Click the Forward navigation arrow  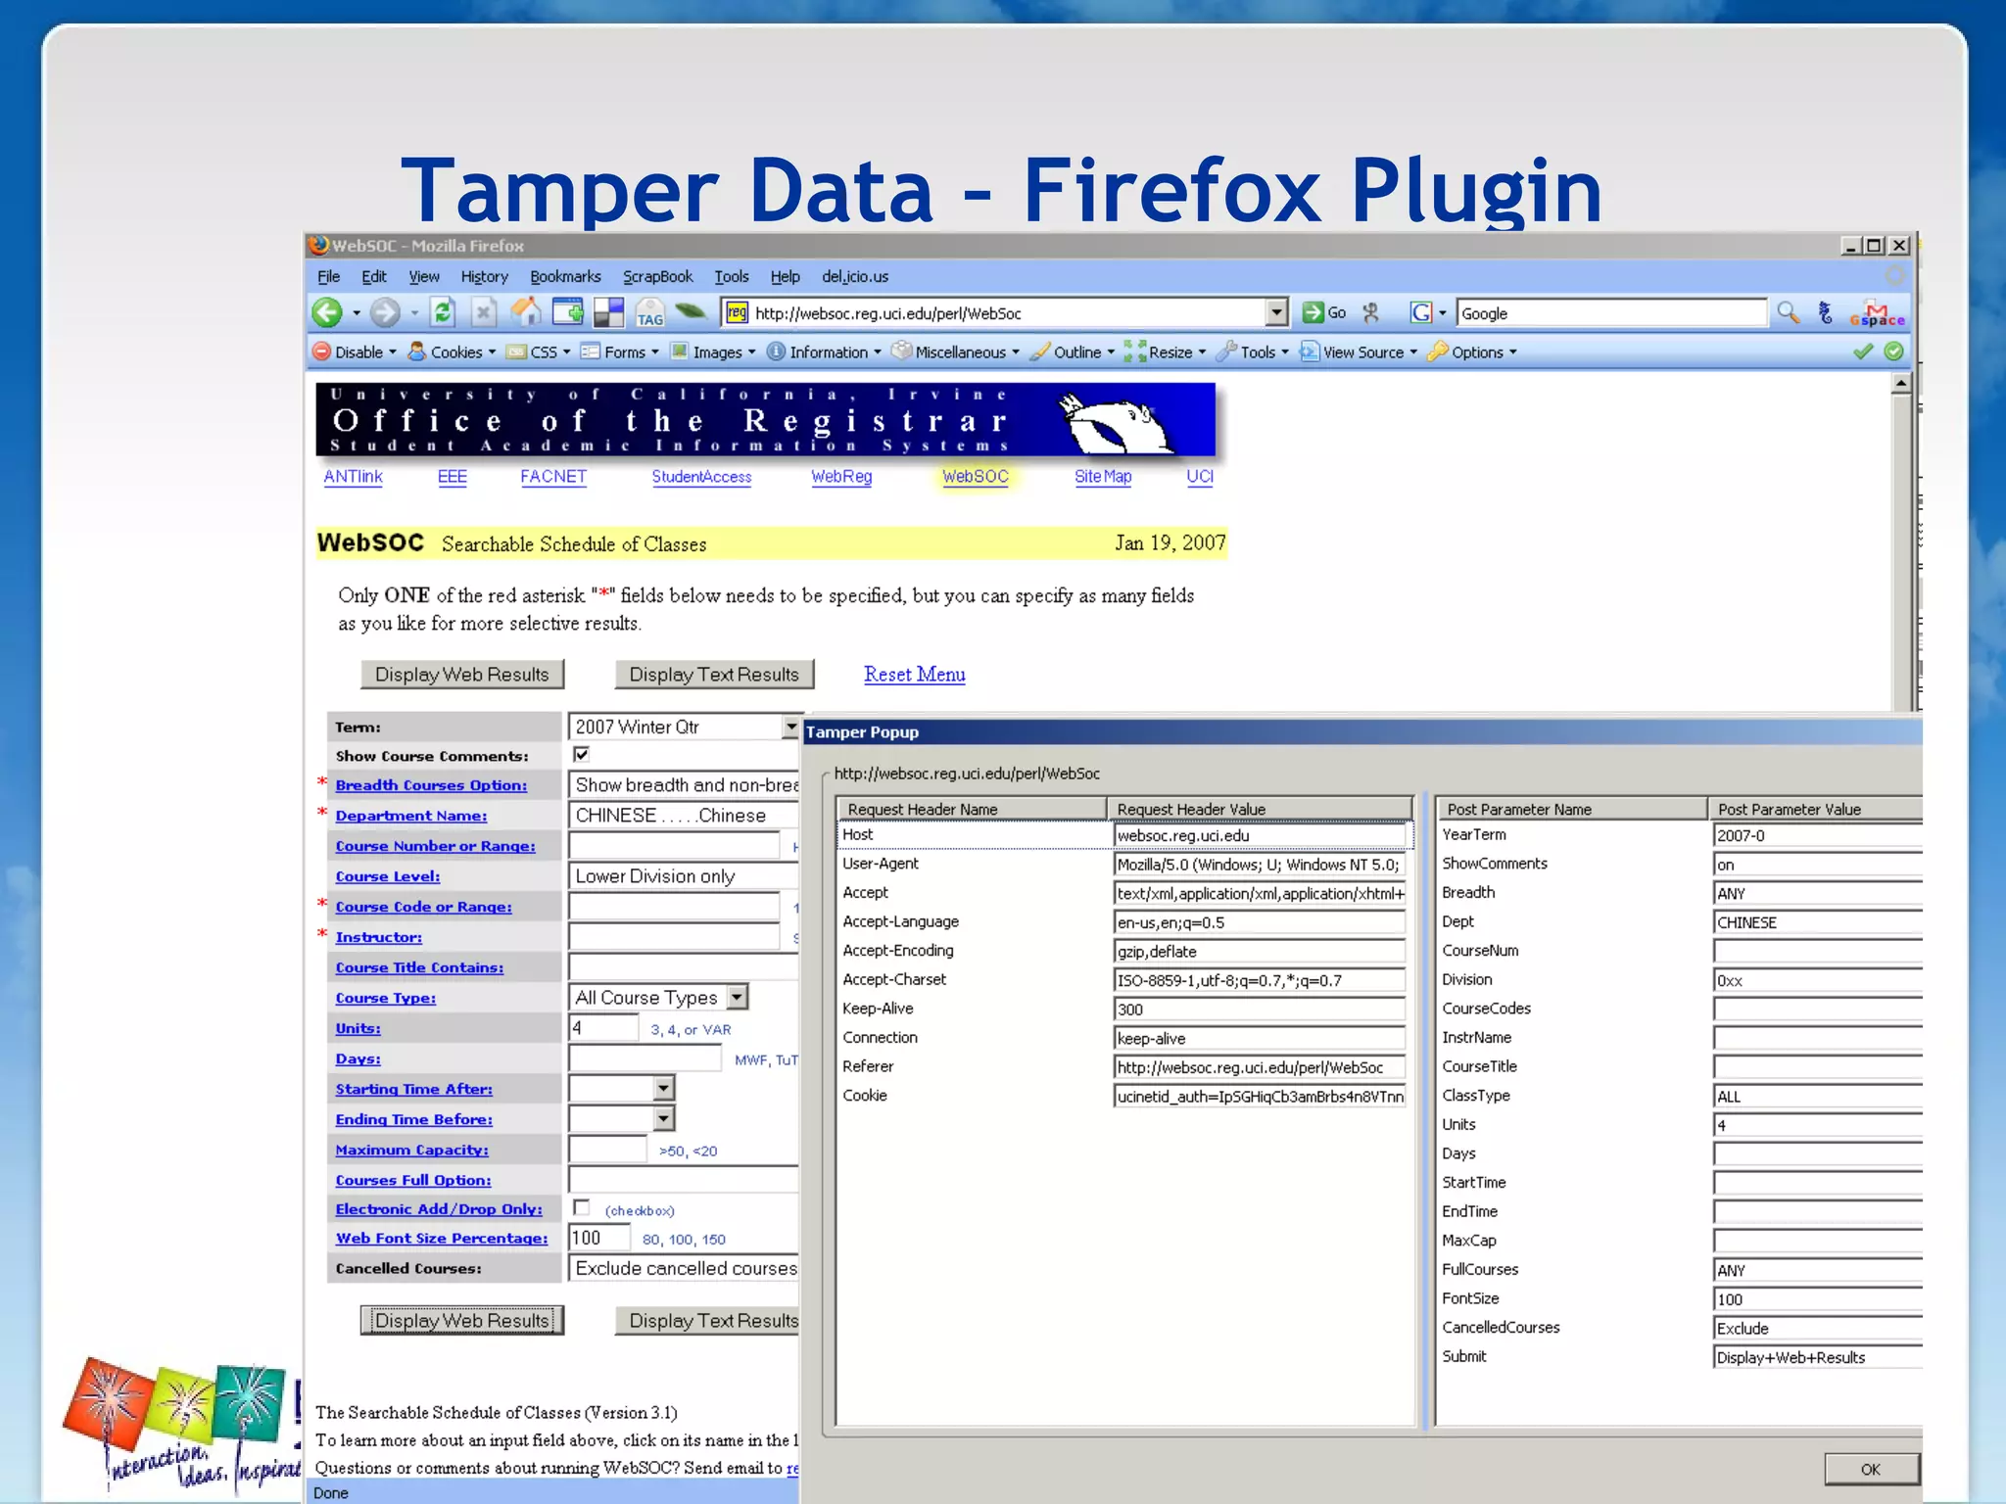click(x=385, y=313)
